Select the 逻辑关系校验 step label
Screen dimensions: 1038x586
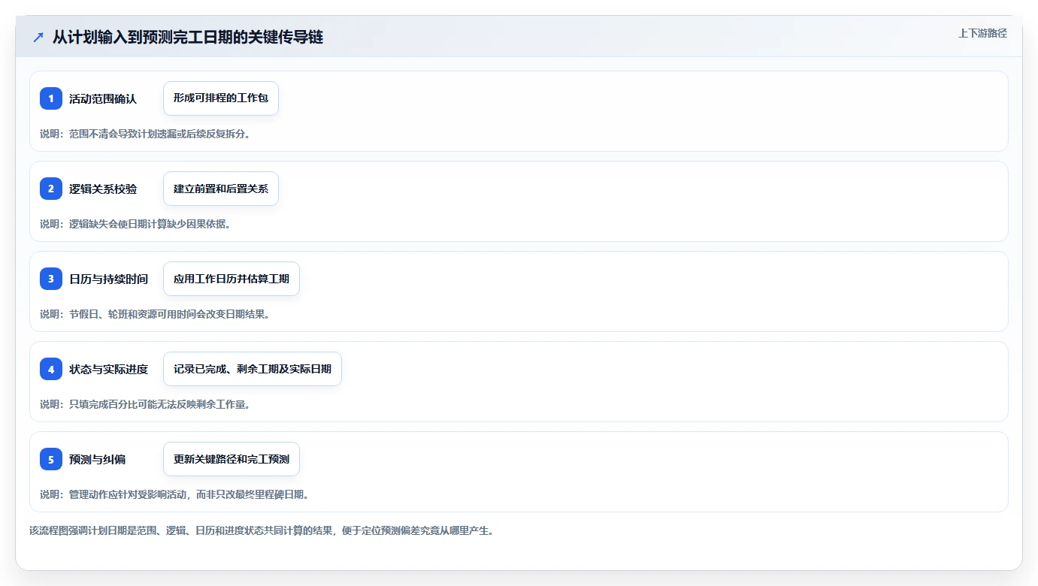pos(103,189)
